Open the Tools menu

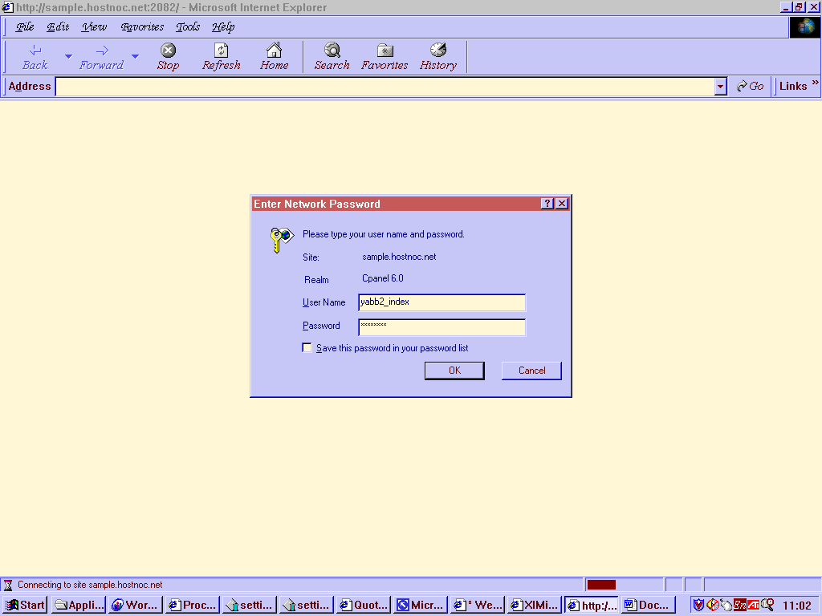188,26
